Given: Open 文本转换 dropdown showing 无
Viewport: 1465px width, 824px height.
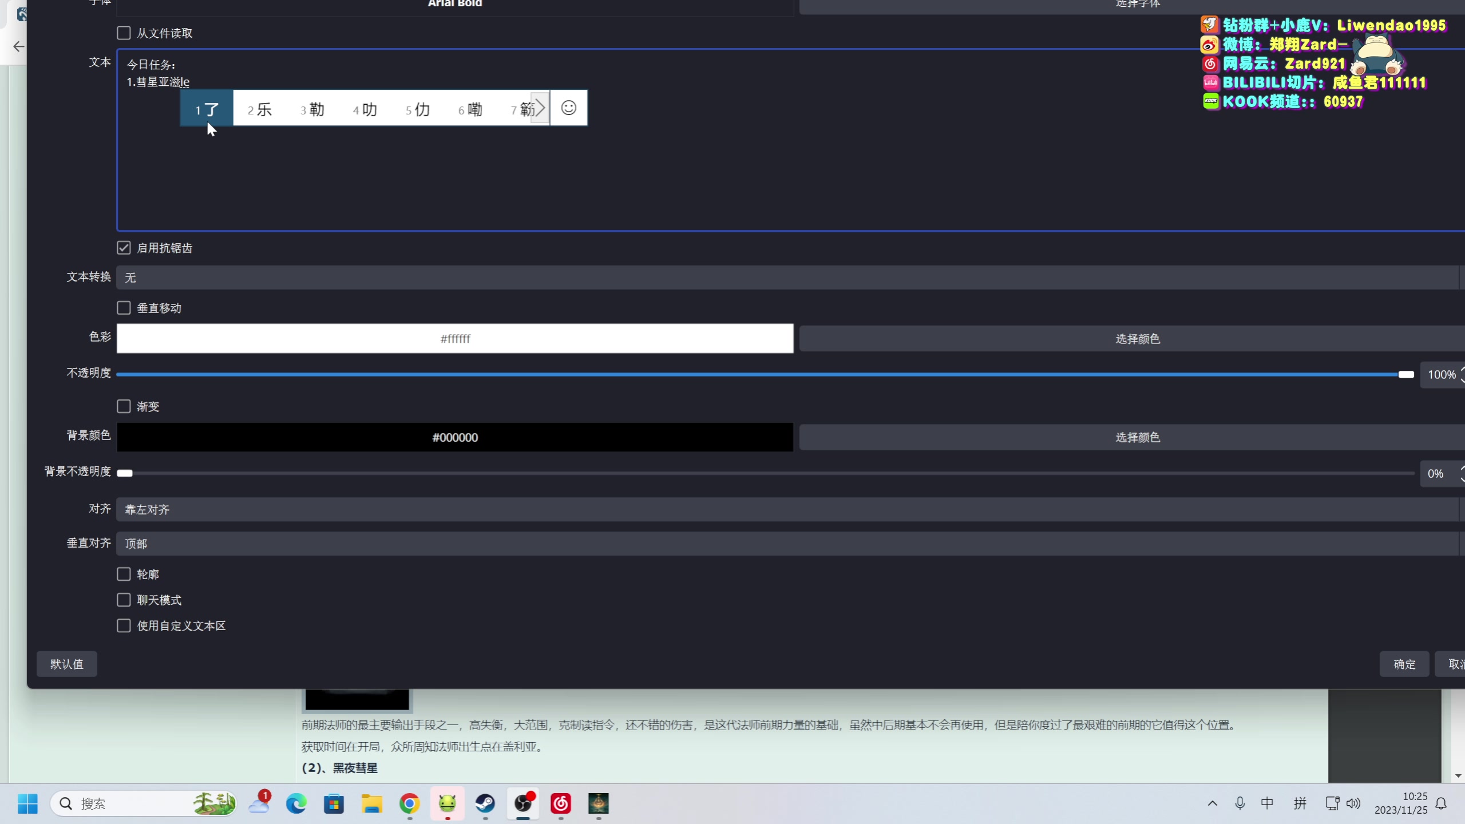Looking at the screenshot, I should tap(787, 278).
